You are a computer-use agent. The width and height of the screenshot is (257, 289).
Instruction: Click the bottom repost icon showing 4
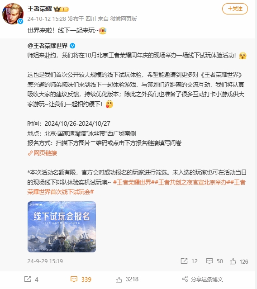(x=31, y=279)
